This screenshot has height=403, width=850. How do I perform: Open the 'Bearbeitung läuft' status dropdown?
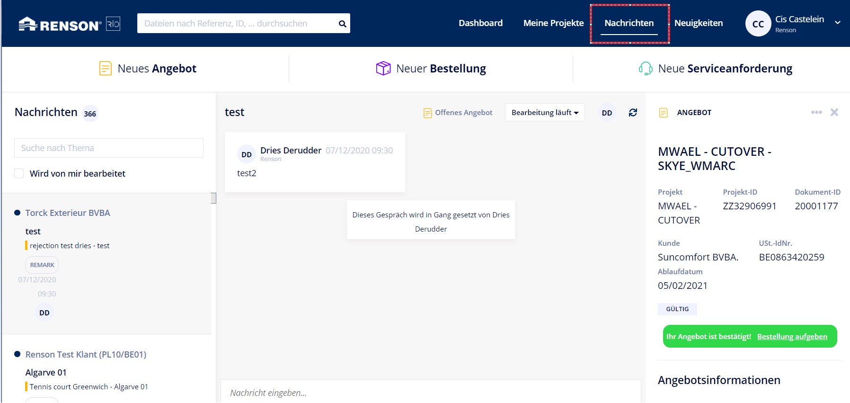pyautogui.click(x=544, y=113)
